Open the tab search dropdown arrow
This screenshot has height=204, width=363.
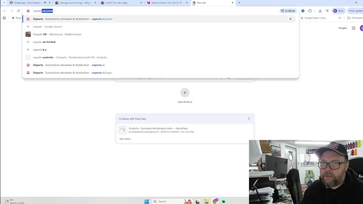4,3
